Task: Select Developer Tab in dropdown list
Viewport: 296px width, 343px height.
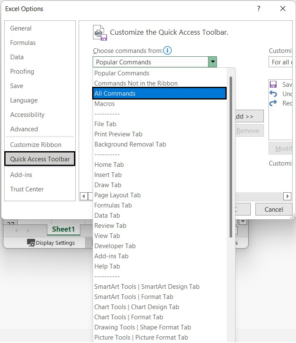Action: [159, 246]
